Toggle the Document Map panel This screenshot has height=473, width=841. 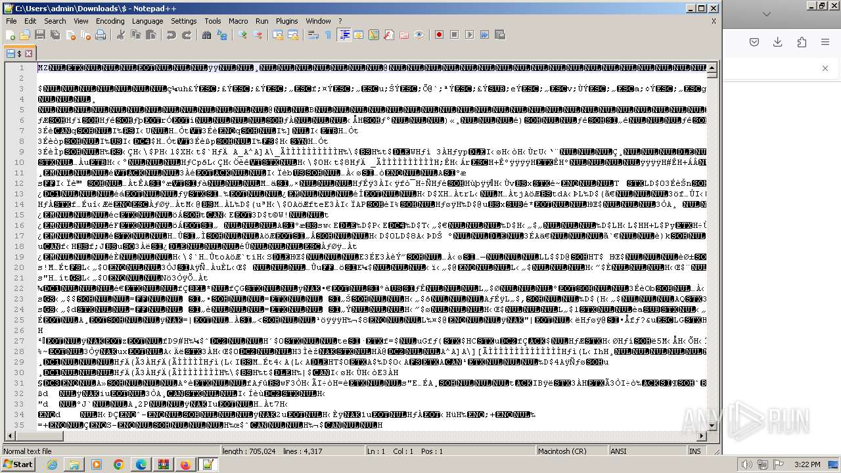(374, 35)
